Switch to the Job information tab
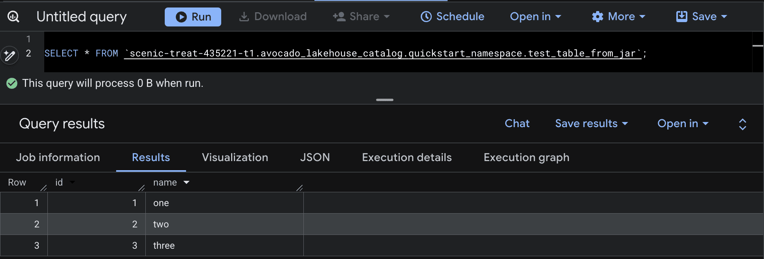Screen dimensions: 764x259 pos(58,158)
